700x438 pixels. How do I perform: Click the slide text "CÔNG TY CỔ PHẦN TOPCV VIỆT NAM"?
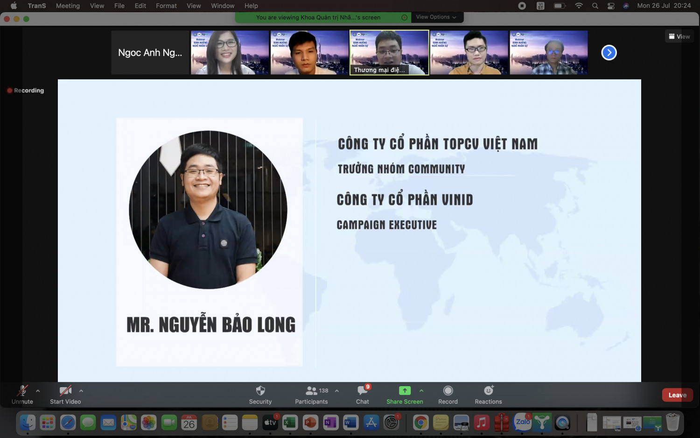coord(438,143)
